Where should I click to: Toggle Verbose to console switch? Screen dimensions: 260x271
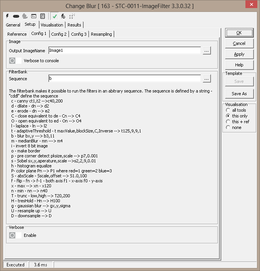[15, 61]
